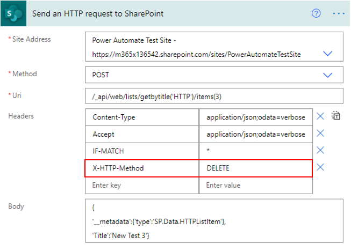Image resolution: width=351 pixels, height=252 pixels.
Task: Edit the X-HTTP-Method key field
Action: pyautogui.click(x=142, y=168)
